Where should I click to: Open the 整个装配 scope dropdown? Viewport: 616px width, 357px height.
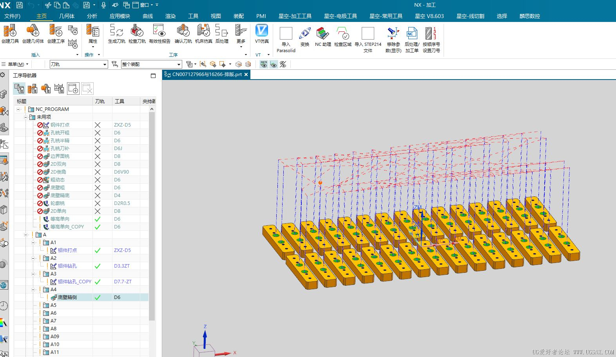pyautogui.click(x=179, y=64)
